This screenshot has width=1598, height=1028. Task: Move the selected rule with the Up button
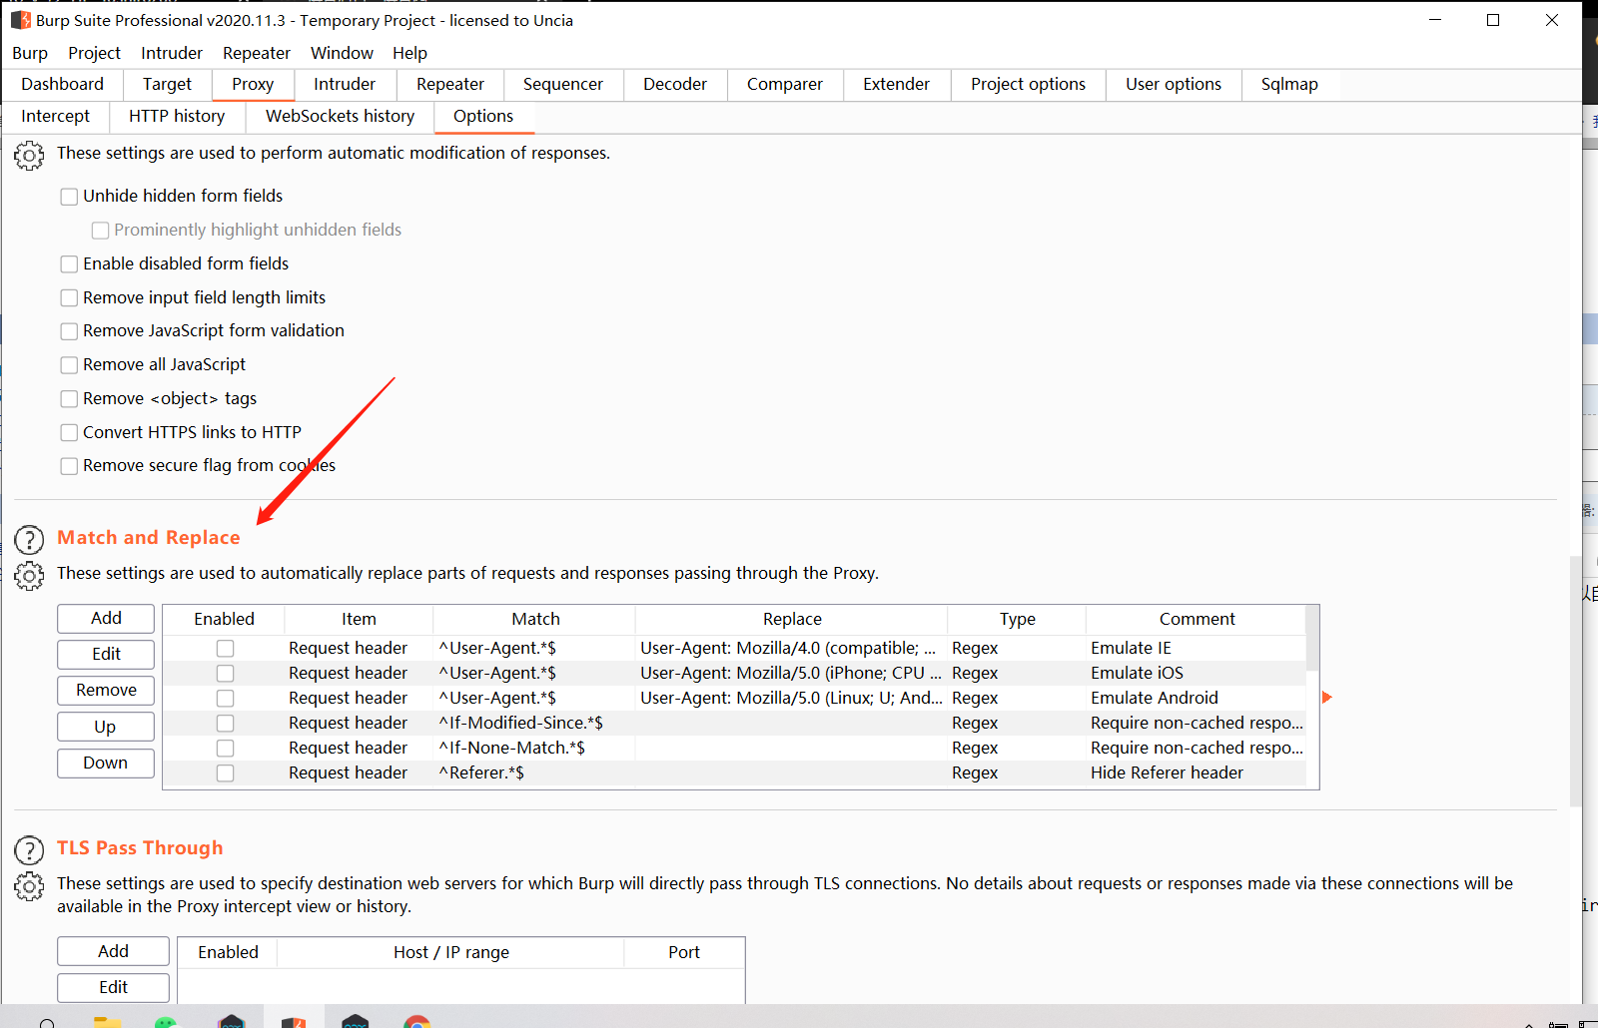point(106,728)
